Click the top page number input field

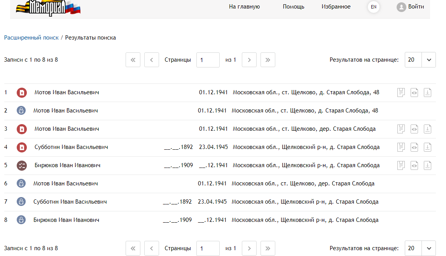208,60
